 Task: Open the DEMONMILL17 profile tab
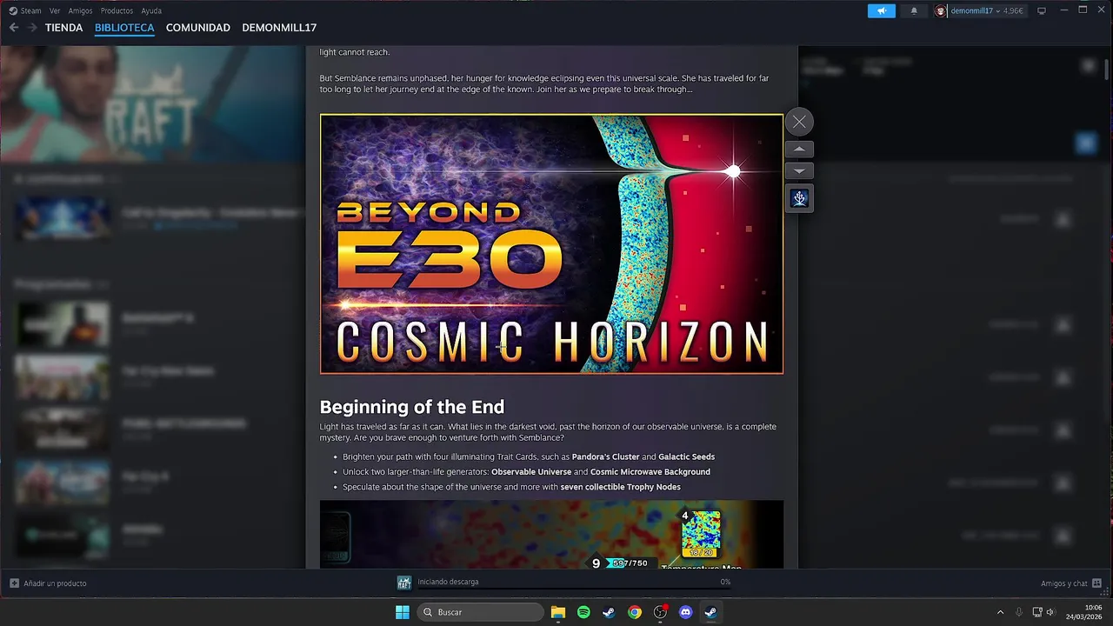(x=279, y=28)
